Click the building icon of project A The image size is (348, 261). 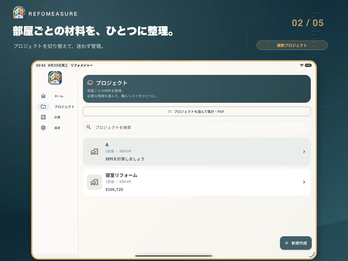(x=94, y=152)
